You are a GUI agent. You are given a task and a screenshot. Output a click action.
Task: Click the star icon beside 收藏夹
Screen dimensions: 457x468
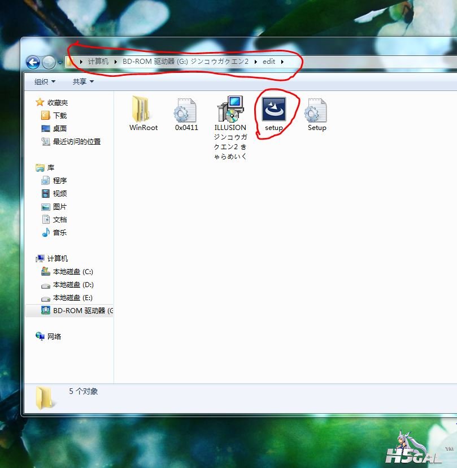tap(40, 102)
